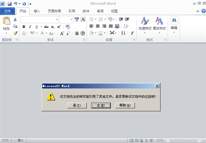Toggle Character Shading

pyautogui.click(x=77, y=33)
